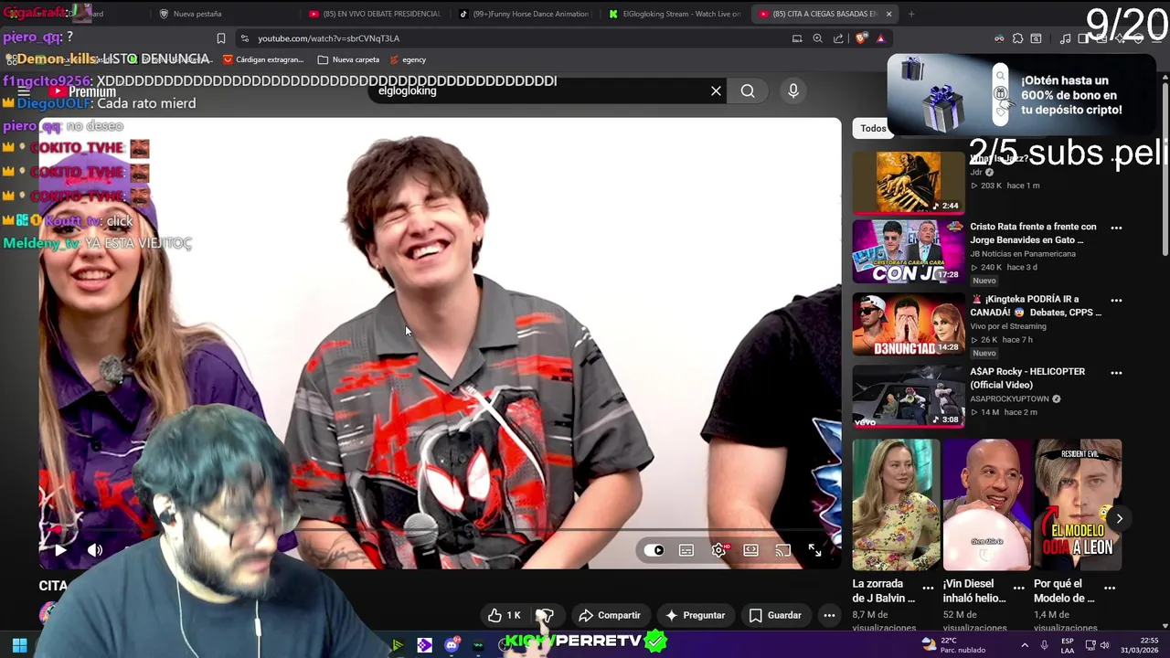
Task: Open the player settings gear
Action: pyautogui.click(x=718, y=550)
